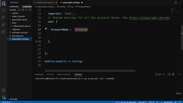Click the 2 unsaved badge
Viewport: 183px width, 103px height.
[x=27, y=7]
